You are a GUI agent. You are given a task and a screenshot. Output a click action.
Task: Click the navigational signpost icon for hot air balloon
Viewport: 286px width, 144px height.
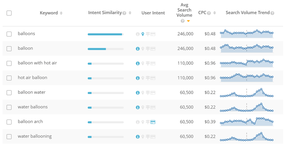coord(148,78)
